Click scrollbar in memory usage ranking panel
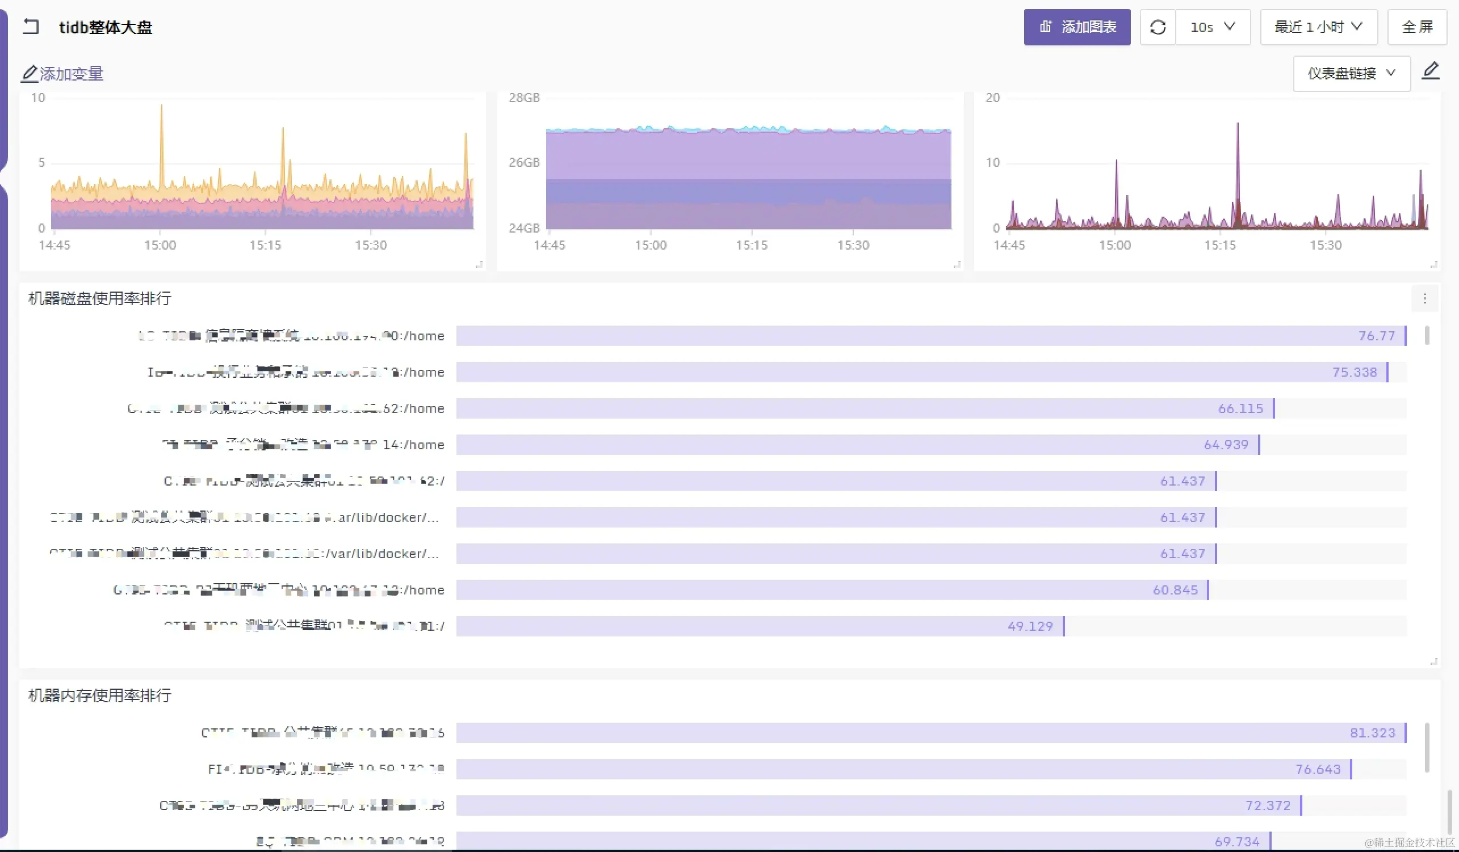 tap(1427, 747)
